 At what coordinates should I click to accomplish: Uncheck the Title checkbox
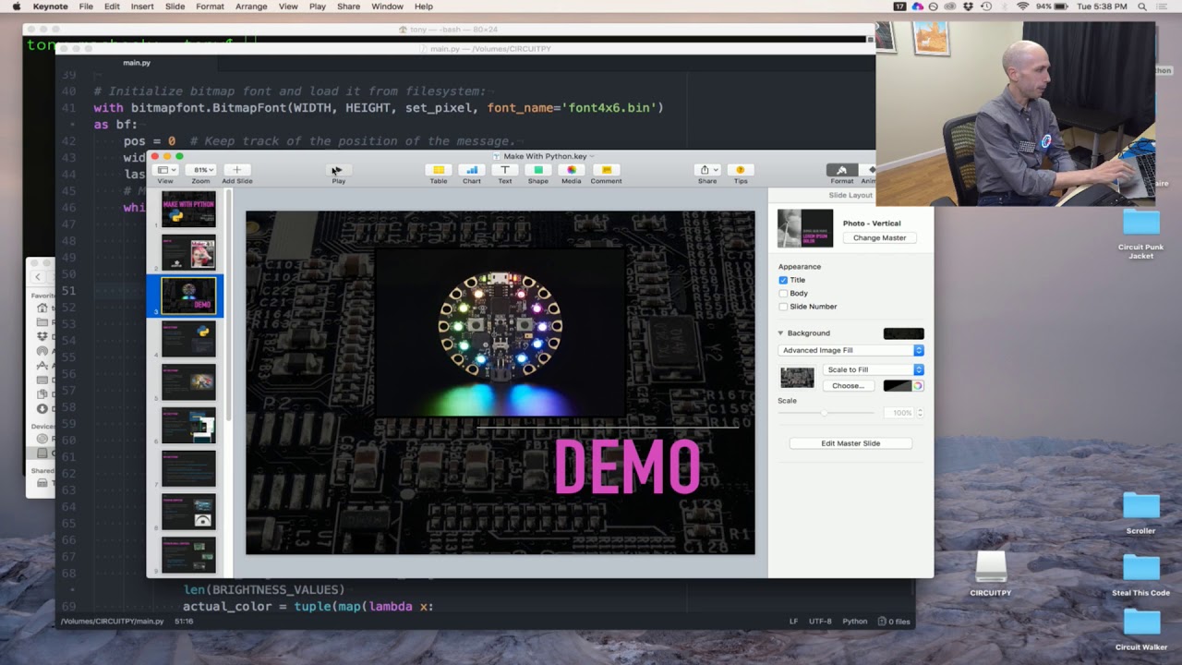tap(783, 280)
